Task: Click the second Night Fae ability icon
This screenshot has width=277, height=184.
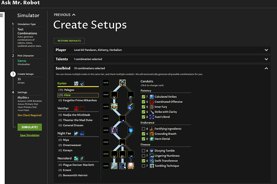Action: click(82, 133)
